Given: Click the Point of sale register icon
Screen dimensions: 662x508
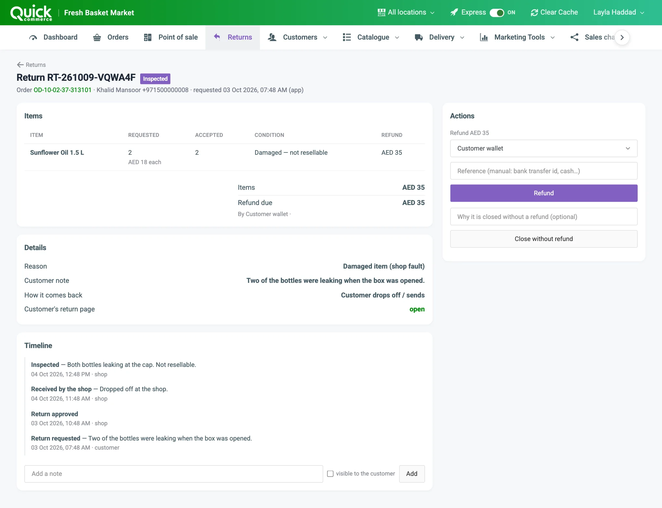Looking at the screenshot, I should point(148,37).
